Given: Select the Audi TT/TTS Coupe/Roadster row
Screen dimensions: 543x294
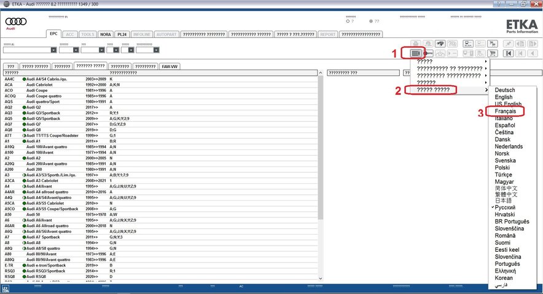Looking at the screenshot, I should pos(160,135).
